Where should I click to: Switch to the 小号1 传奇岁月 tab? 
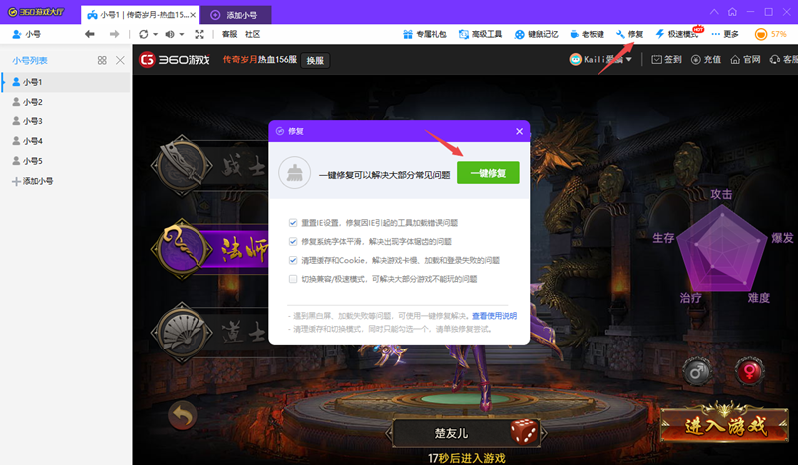(138, 15)
